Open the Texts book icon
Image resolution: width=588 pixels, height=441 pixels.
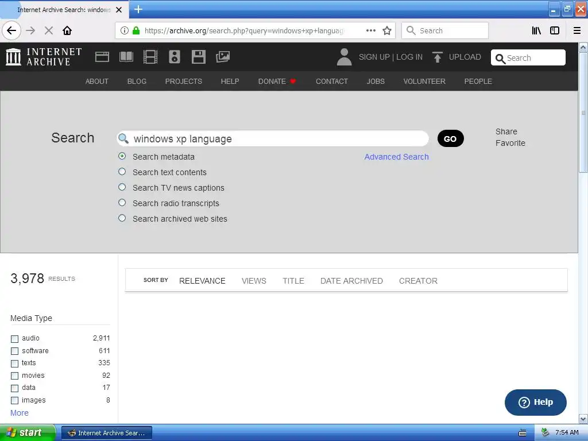126,57
